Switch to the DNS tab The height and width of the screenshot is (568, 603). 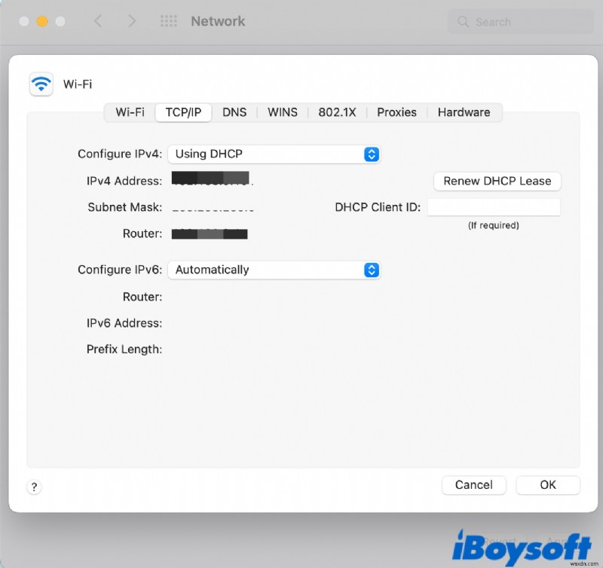[234, 112]
